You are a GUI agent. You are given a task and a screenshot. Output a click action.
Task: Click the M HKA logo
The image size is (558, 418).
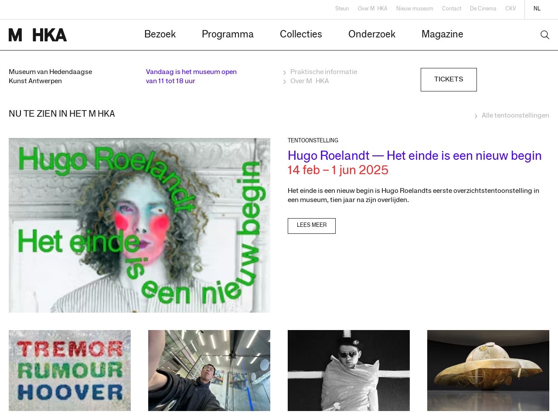(38, 35)
